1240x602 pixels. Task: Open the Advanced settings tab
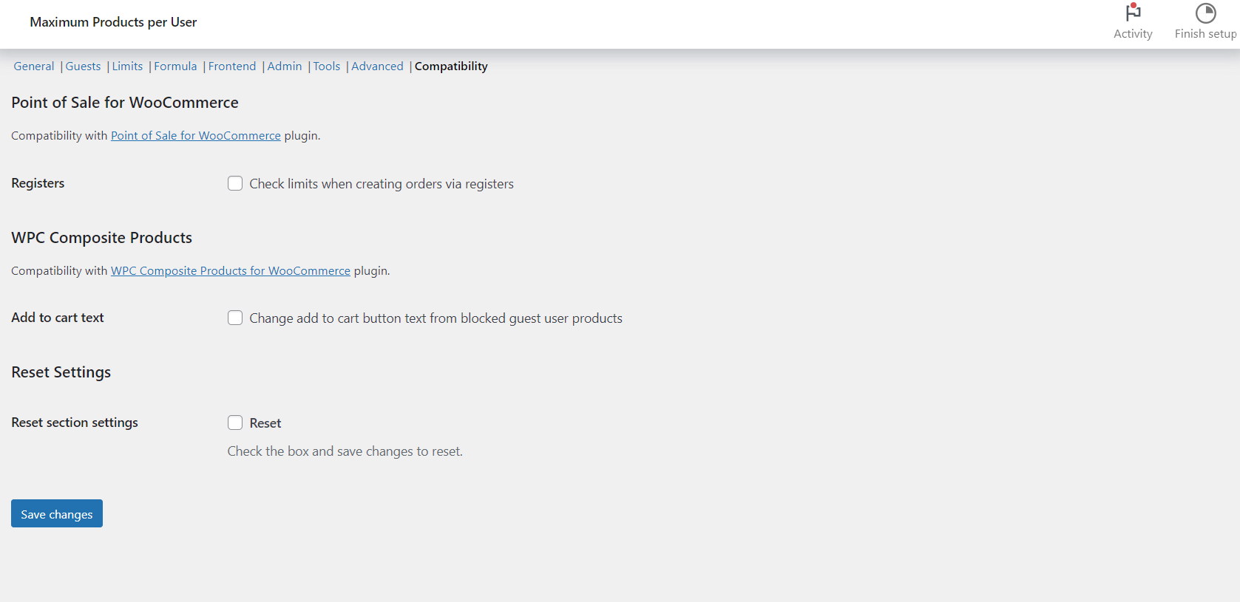tap(377, 66)
